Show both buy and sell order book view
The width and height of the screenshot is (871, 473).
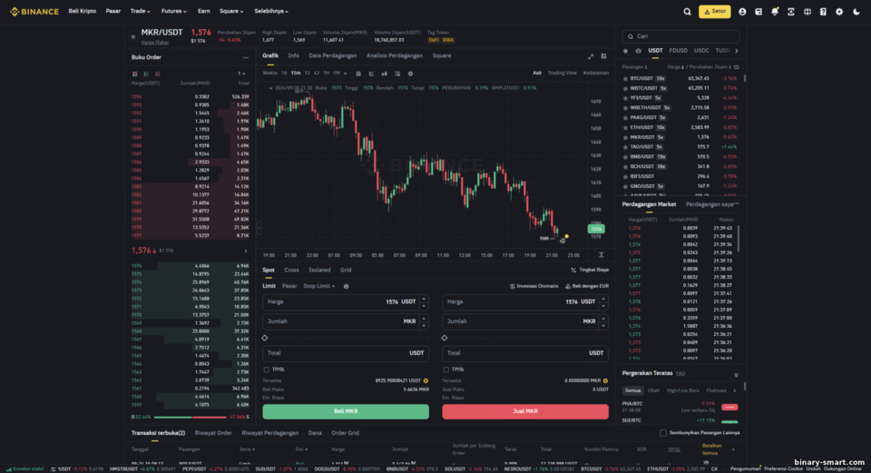[134, 74]
